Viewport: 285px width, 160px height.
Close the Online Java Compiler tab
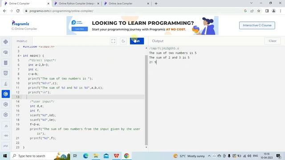point(148,4)
